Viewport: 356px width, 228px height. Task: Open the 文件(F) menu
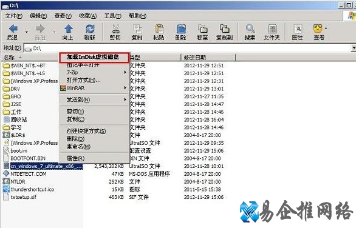pos(14,16)
